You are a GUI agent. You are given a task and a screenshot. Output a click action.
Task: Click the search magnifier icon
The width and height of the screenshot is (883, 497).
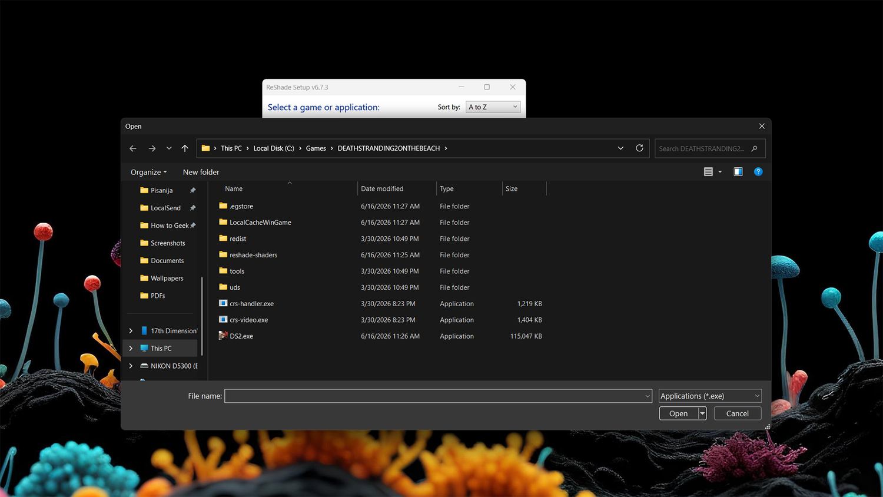pyautogui.click(x=755, y=148)
